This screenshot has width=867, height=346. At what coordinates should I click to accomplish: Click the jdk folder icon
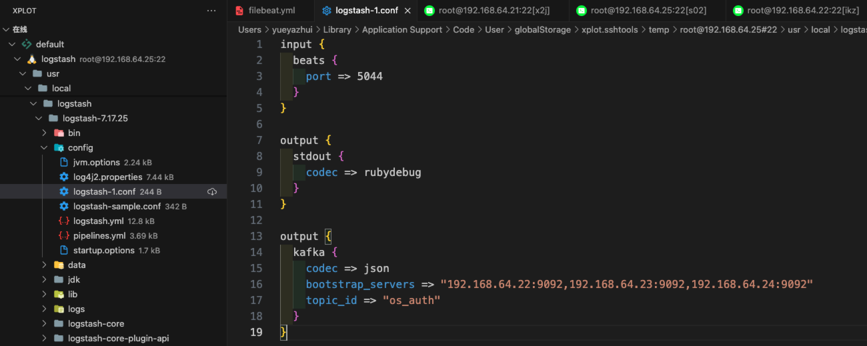pos(59,280)
